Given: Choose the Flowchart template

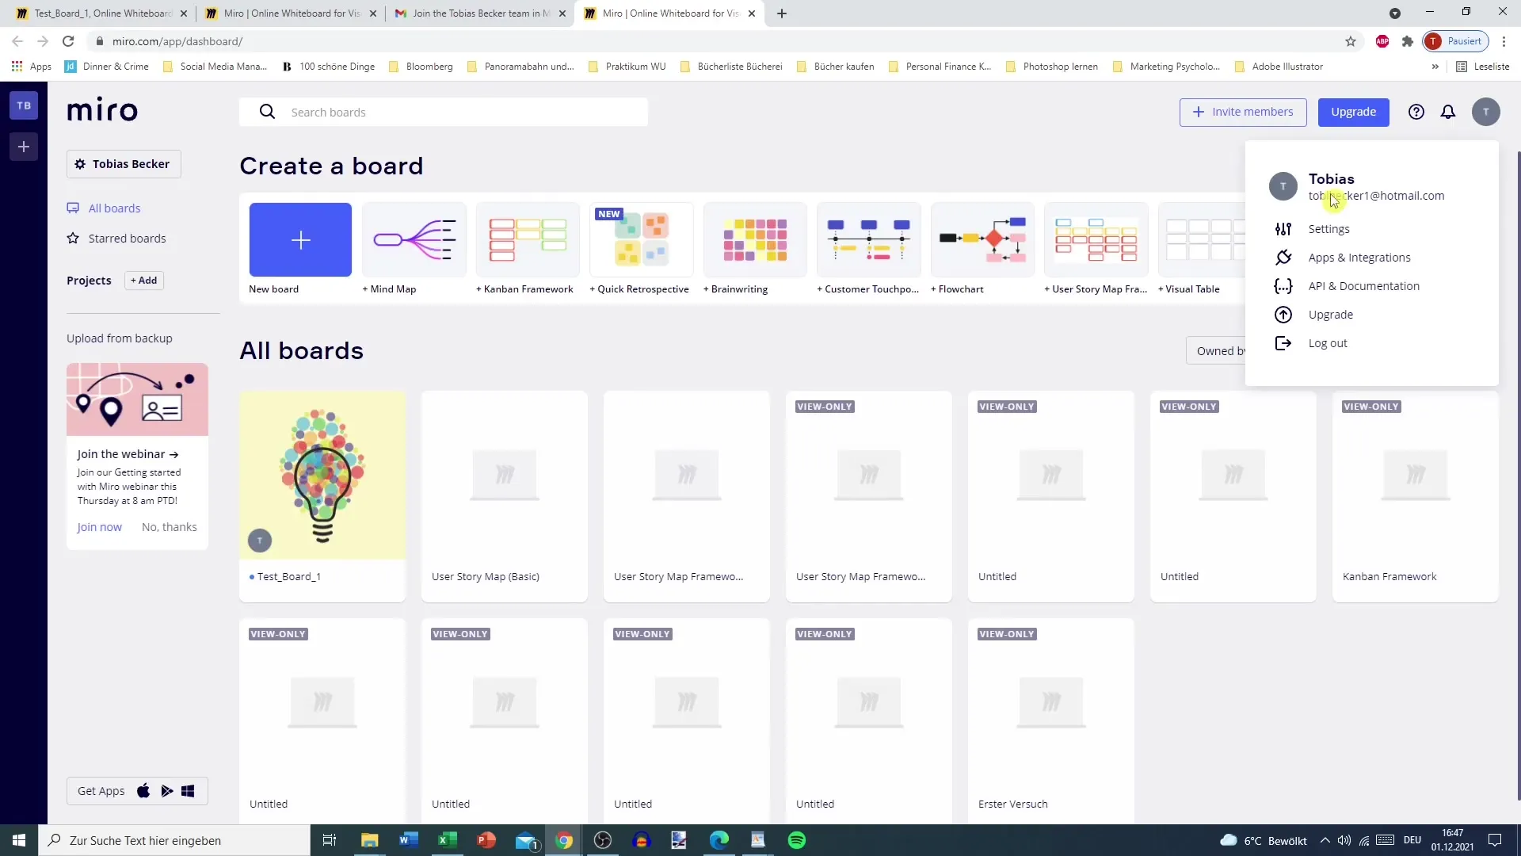Looking at the screenshot, I should tap(982, 239).
